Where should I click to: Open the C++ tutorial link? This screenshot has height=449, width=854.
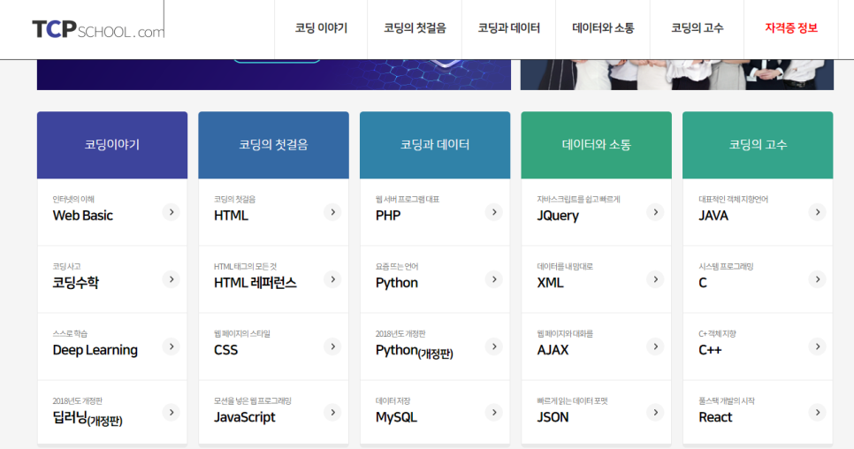[x=710, y=350]
